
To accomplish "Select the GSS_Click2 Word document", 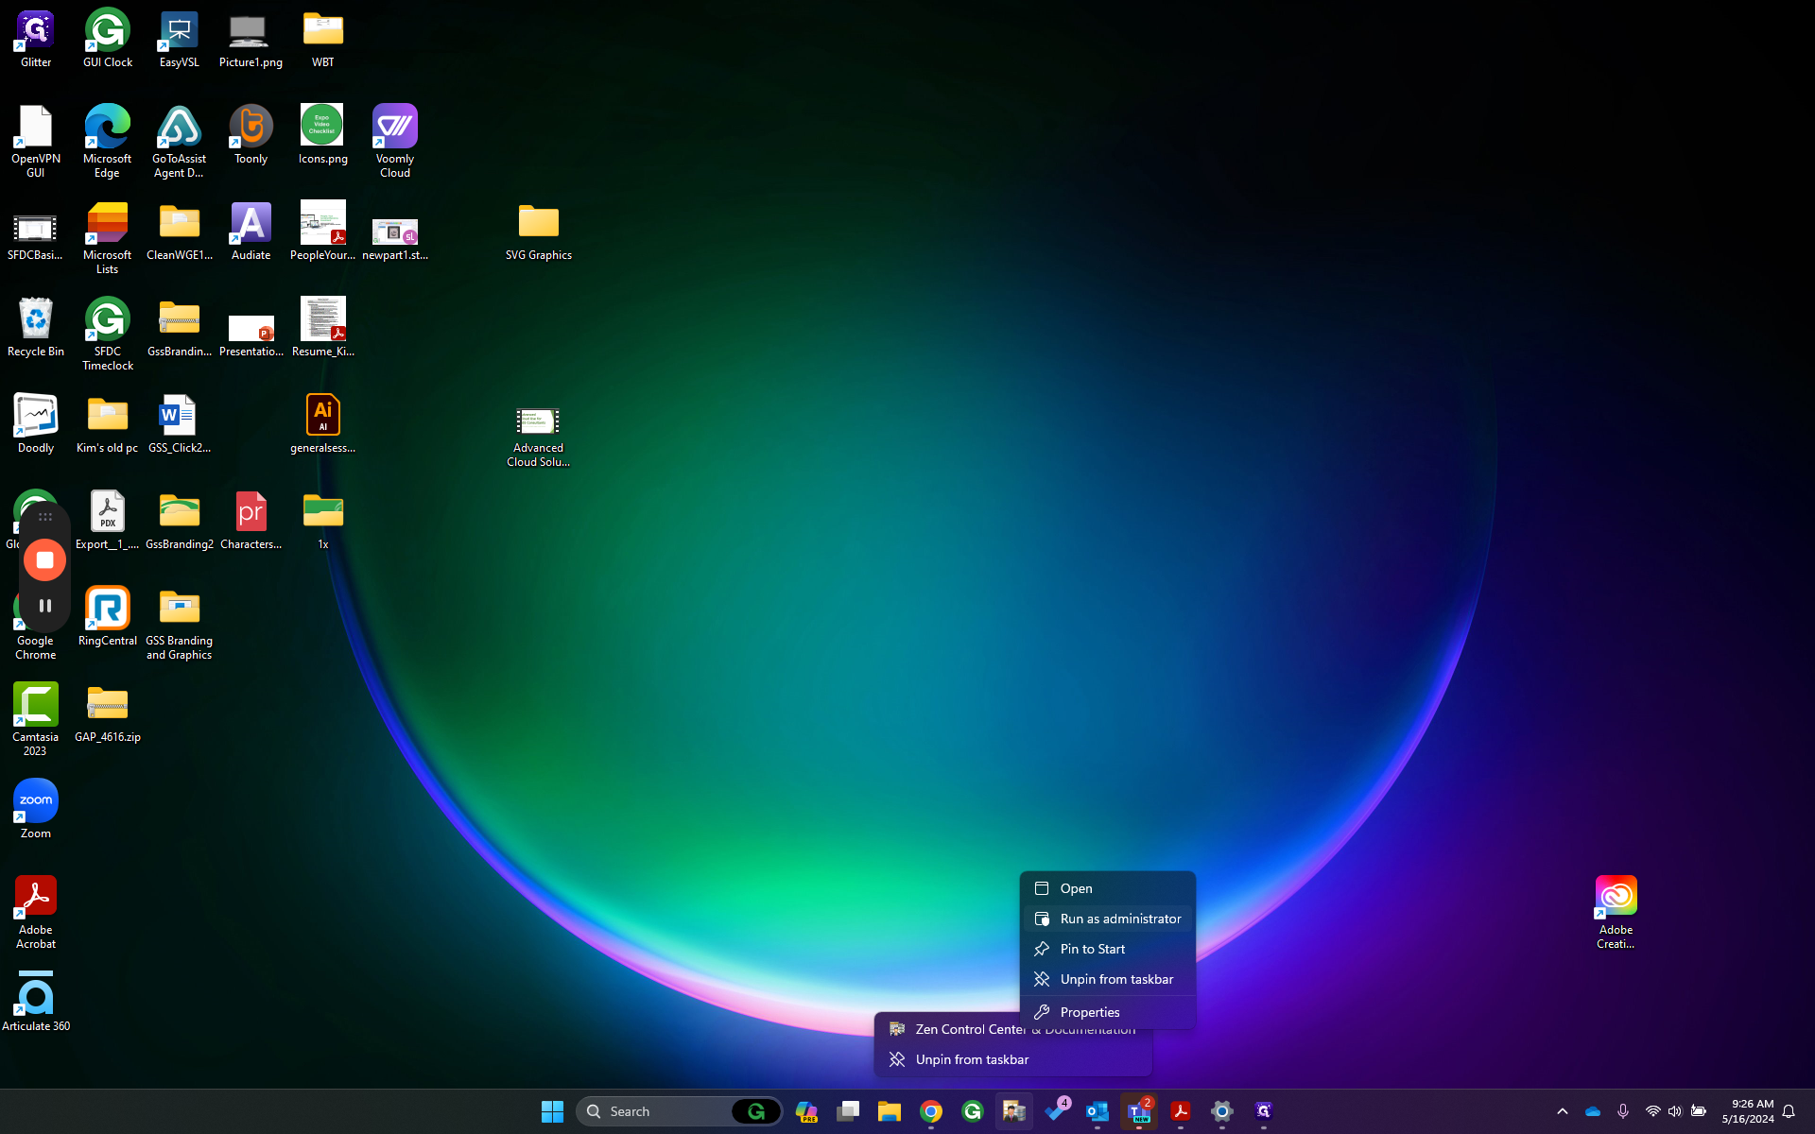I will 180,424.
